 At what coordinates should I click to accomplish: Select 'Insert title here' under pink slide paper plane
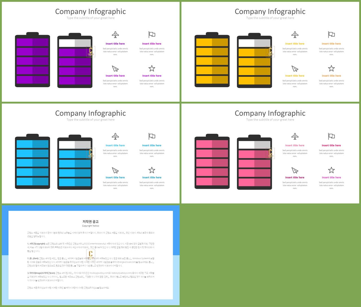[295, 178]
